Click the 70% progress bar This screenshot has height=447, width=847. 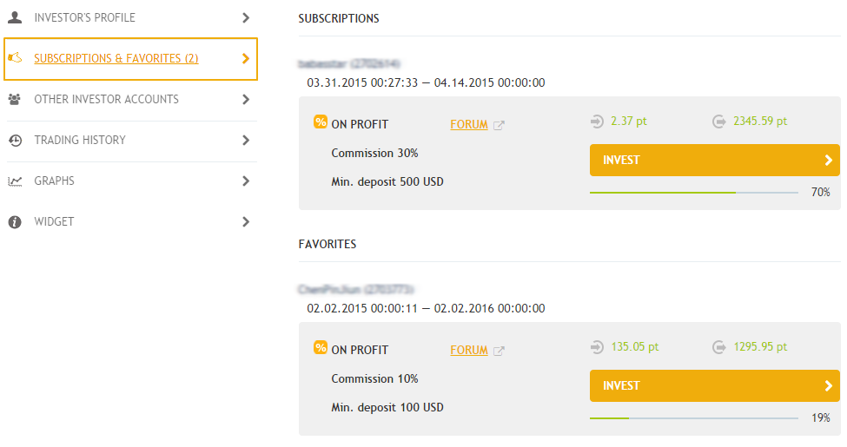click(693, 192)
